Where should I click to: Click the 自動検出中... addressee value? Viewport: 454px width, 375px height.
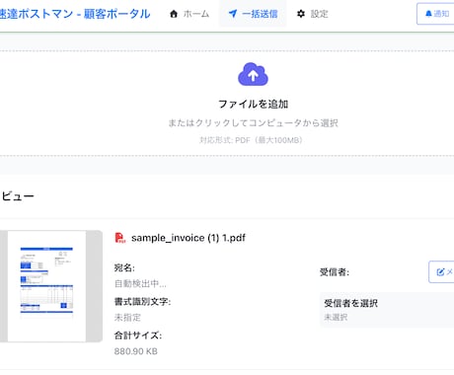[x=140, y=283]
